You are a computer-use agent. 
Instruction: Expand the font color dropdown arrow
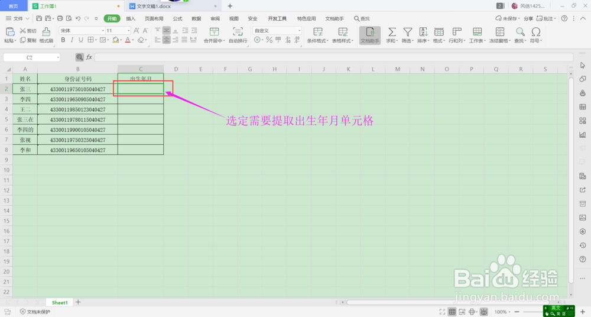[133, 40]
